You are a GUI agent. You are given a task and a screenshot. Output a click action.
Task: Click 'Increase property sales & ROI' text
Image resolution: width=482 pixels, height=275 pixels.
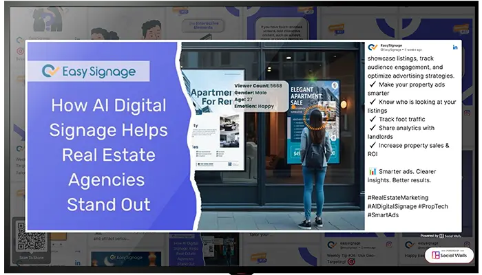408,149
